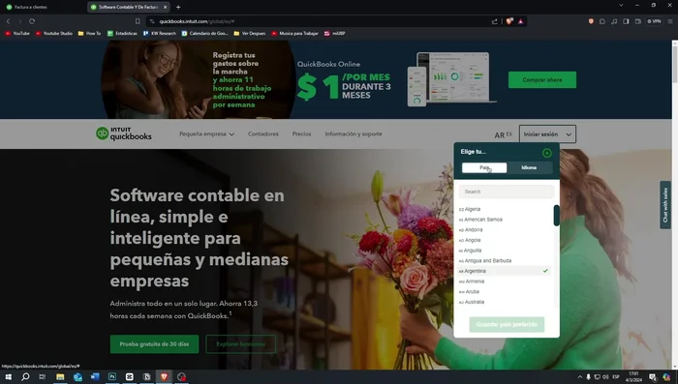Select Antigua and Barbuda in the list
Screen dimensions: 678x384
click(x=505, y=261)
